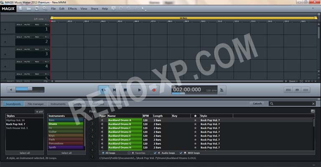Click the Undo arrow in the toolbar
The height and width of the screenshot is (167, 321).
click(121, 9)
